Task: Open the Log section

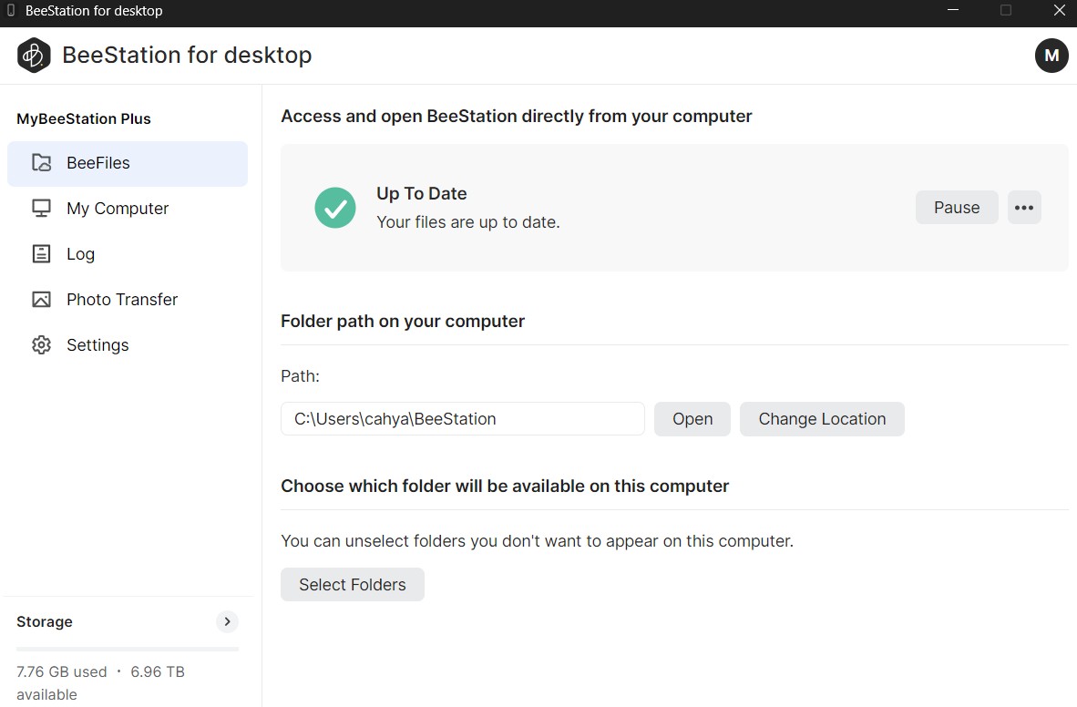Action: (127, 254)
